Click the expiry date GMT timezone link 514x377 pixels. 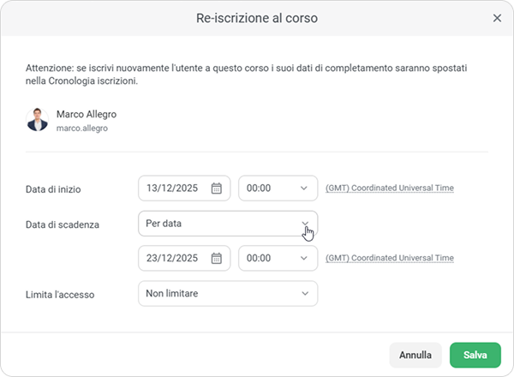pyautogui.click(x=389, y=258)
